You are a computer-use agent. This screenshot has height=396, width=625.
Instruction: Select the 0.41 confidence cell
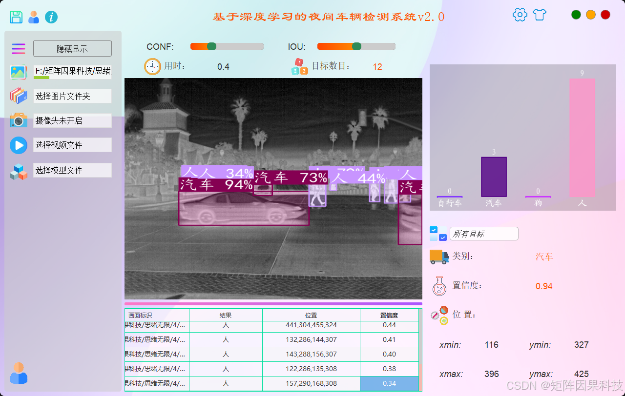pyautogui.click(x=389, y=339)
